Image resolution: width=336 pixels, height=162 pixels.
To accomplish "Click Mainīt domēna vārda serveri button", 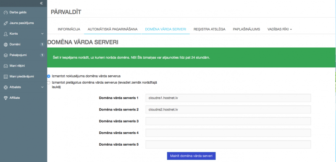I will (191, 156).
